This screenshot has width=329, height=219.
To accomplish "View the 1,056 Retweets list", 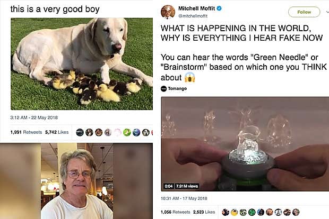I will (x=176, y=212).
